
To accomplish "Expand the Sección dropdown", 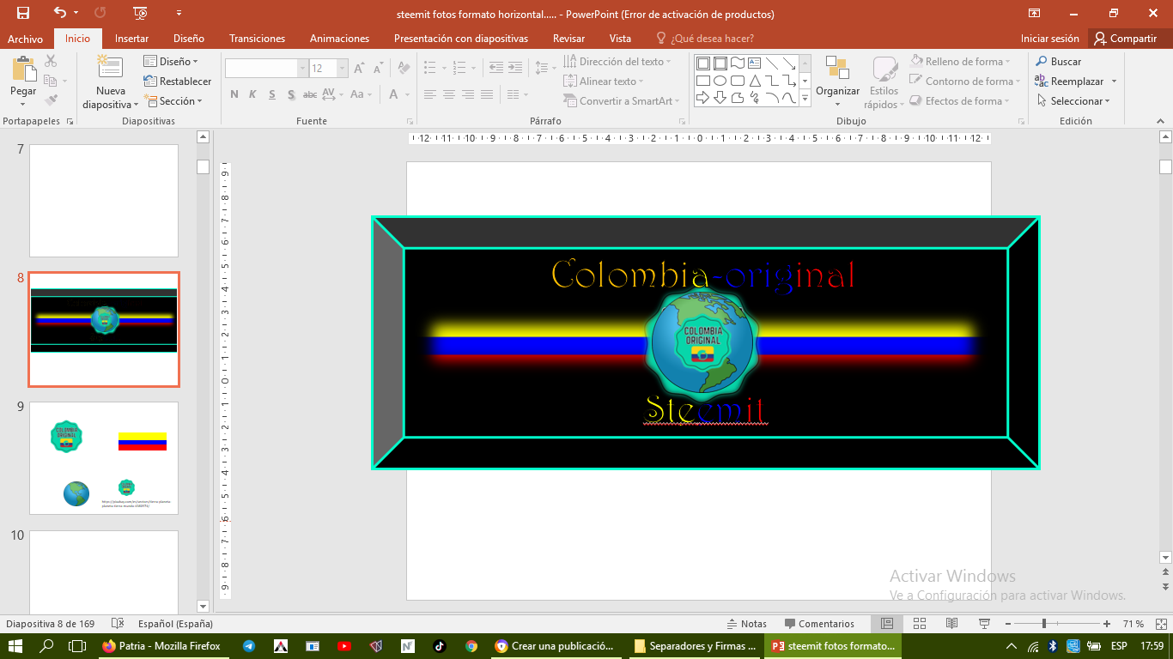I will [x=173, y=100].
